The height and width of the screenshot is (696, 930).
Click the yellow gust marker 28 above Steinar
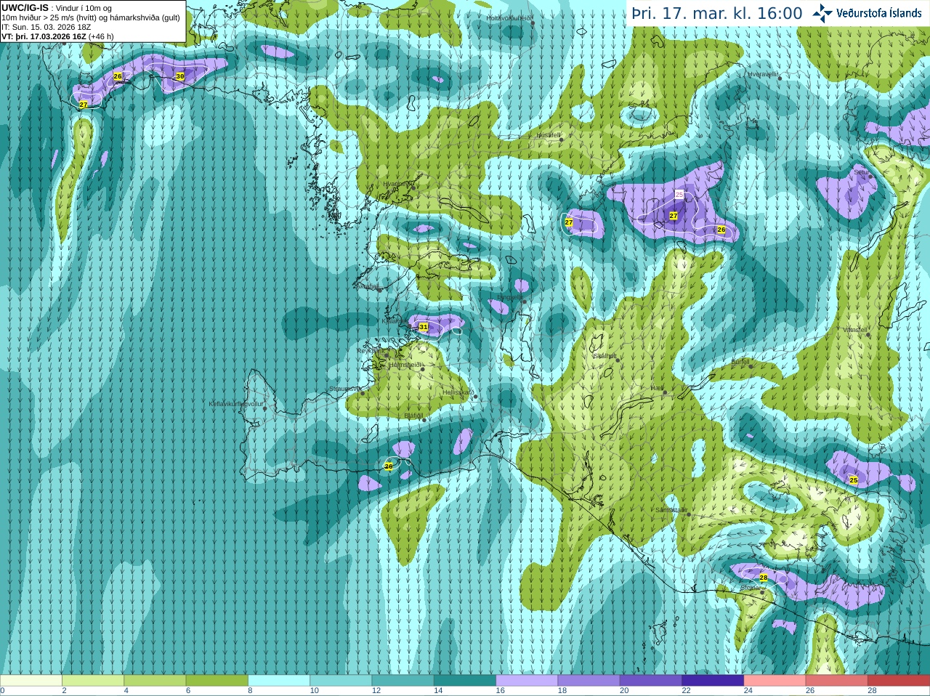(764, 578)
